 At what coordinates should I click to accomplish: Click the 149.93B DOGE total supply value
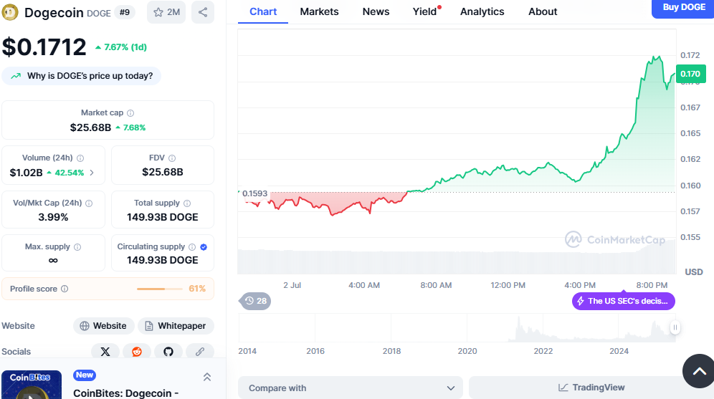[163, 217]
